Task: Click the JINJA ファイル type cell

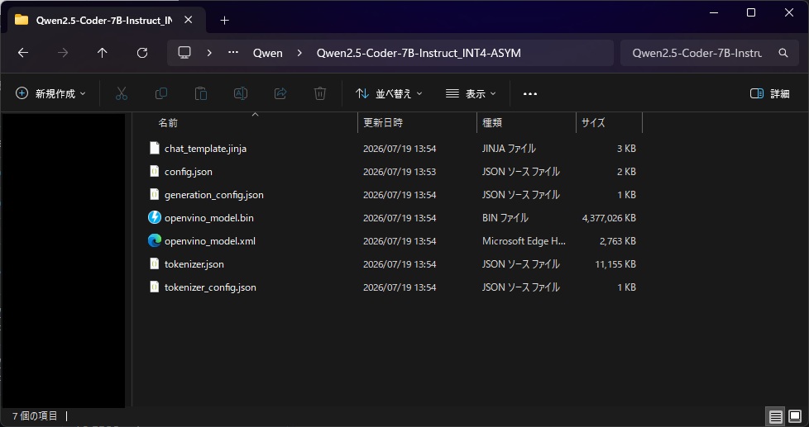Action: (509, 149)
